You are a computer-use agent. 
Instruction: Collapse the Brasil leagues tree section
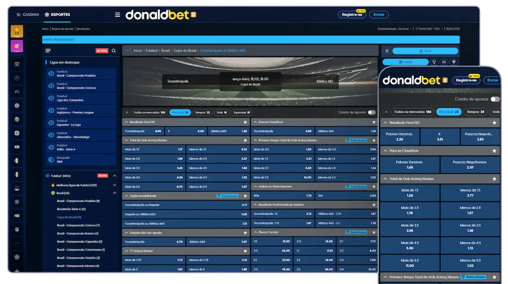tap(115, 193)
